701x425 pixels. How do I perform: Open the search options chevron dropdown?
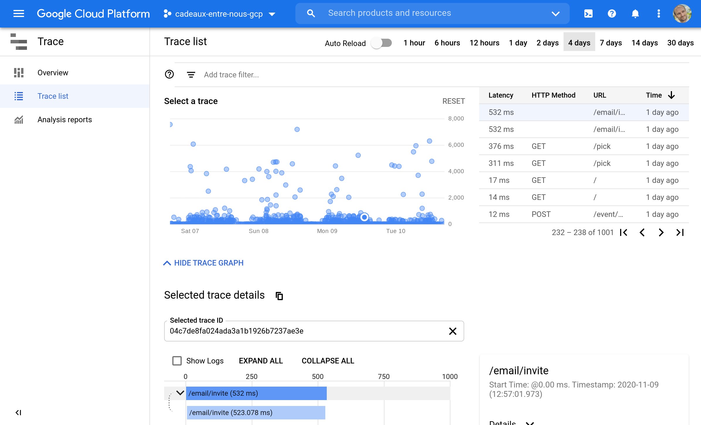556,13
